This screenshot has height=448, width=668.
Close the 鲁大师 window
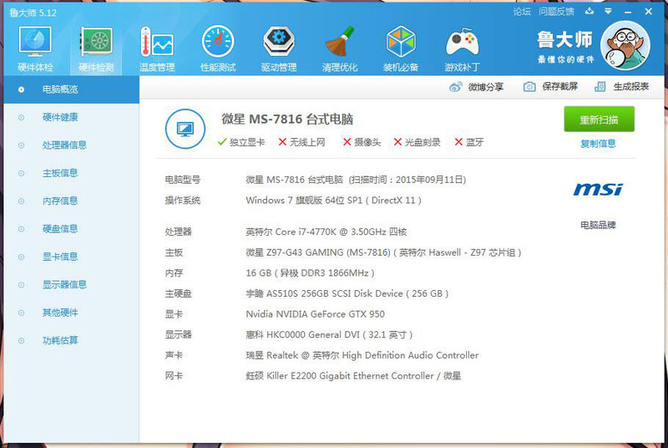point(649,12)
